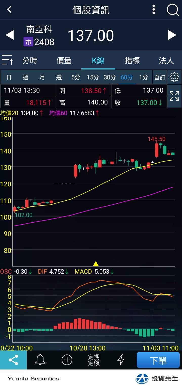Add stock to watchlist with plus icon
Screen dimensions: 182x388
[x=67, y=360]
